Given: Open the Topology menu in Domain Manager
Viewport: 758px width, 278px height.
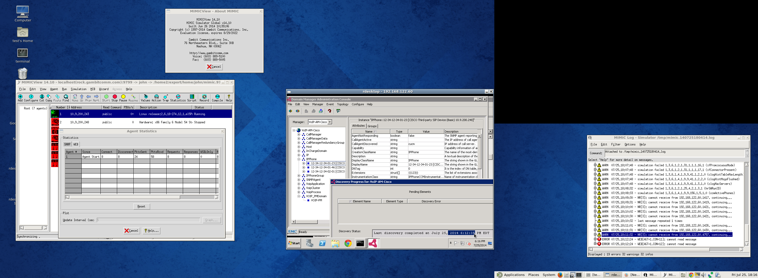Looking at the screenshot, I should (342, 105).
